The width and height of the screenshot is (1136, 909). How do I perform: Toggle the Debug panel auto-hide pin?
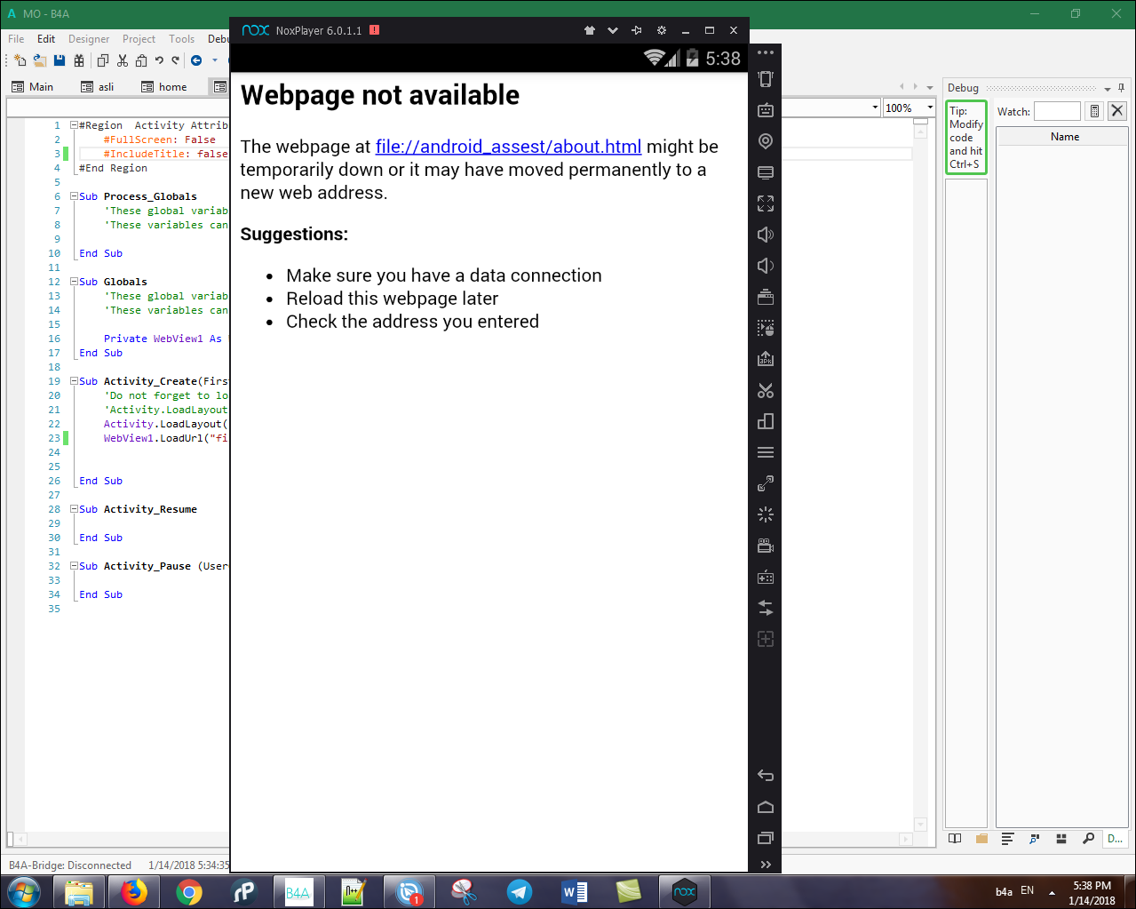click(1121, 88)
